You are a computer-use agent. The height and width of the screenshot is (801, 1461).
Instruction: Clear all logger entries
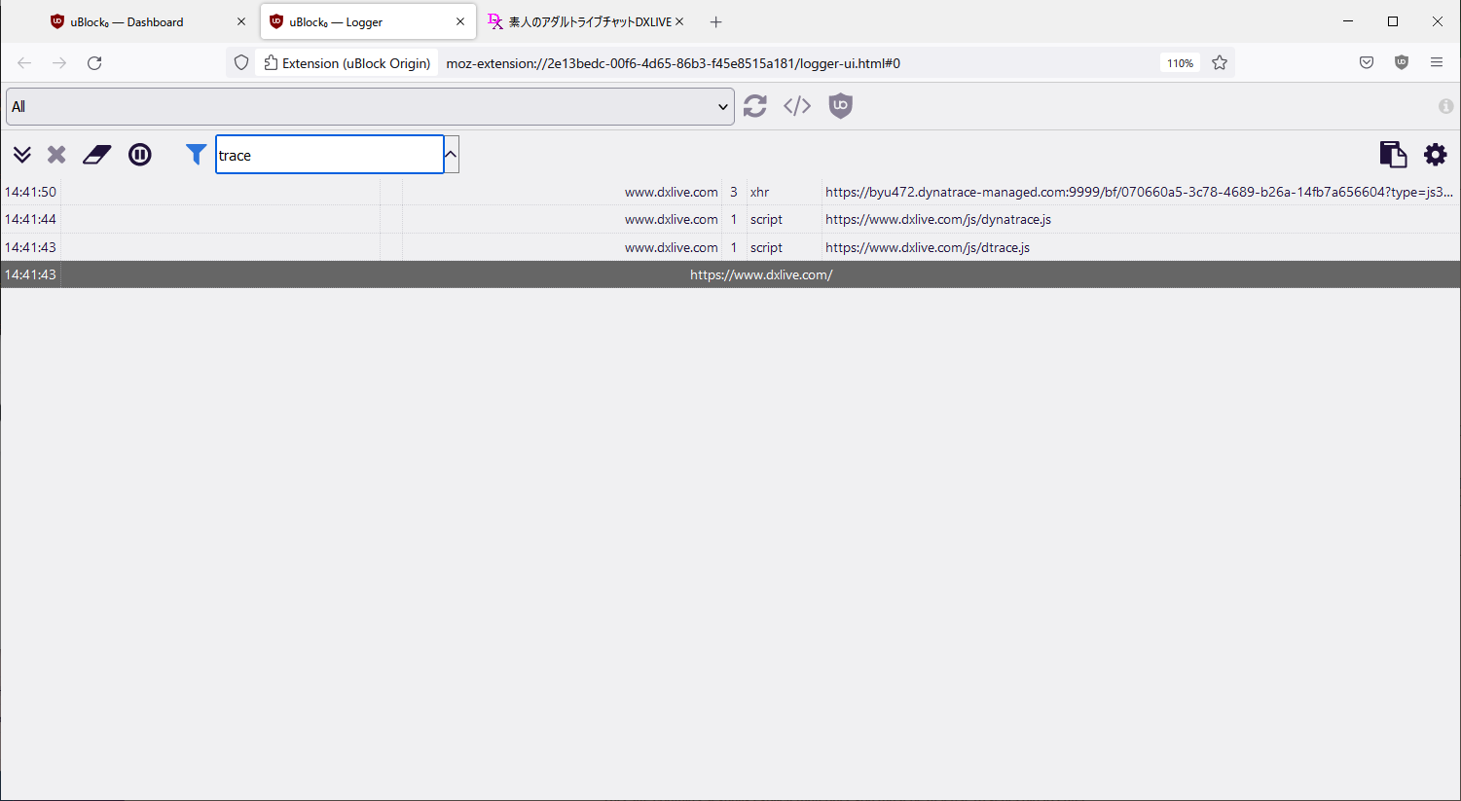pyautogui.click(x=96, y=154)
